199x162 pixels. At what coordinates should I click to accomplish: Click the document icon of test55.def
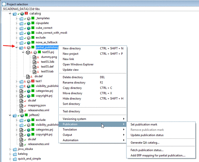[x=34, y=67]
